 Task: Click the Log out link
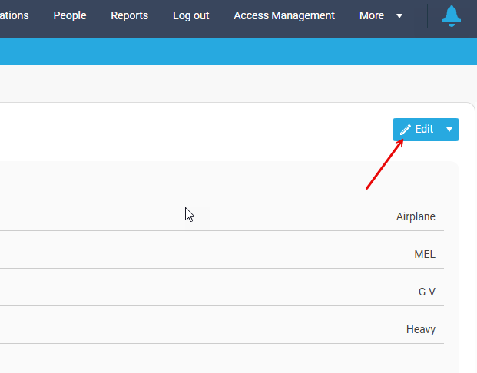190,15
